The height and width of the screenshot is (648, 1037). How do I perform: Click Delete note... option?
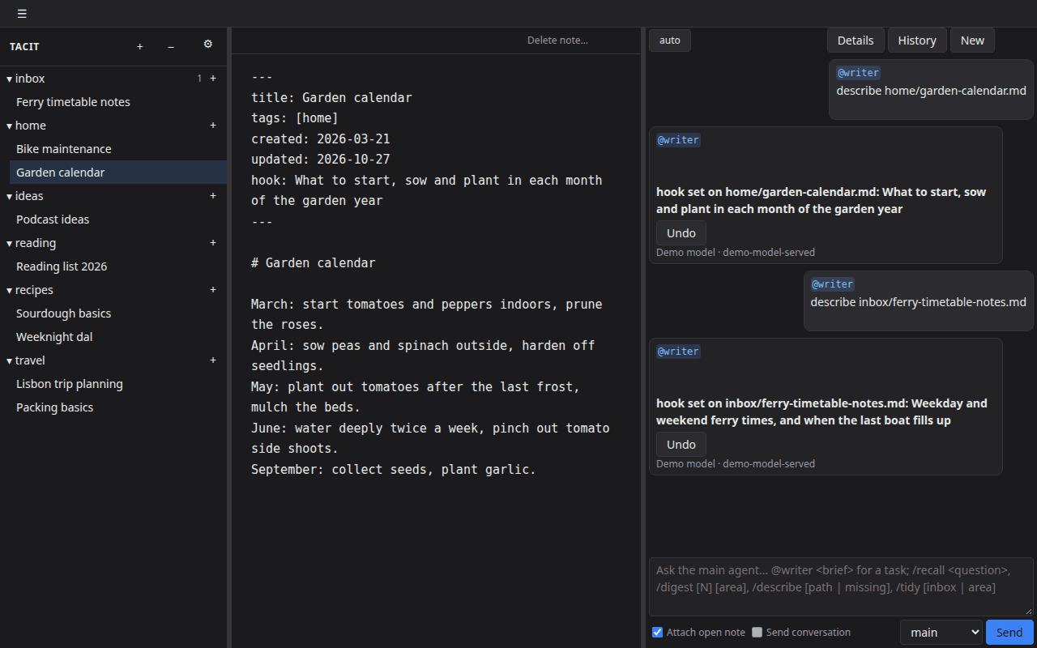pyautogui.click(x=557, y=40)
